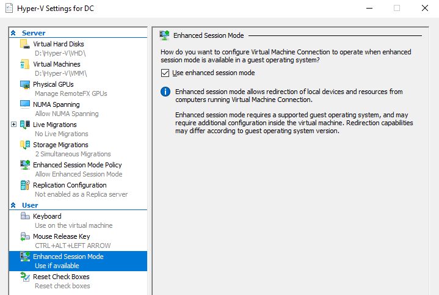Expand the Live Migrations tree node

click(14, 125)
